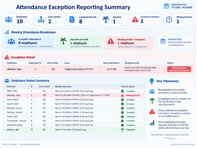
Task: Click the palm tree icon in Key Takeaways list
Action: click(x=152, y=101)
